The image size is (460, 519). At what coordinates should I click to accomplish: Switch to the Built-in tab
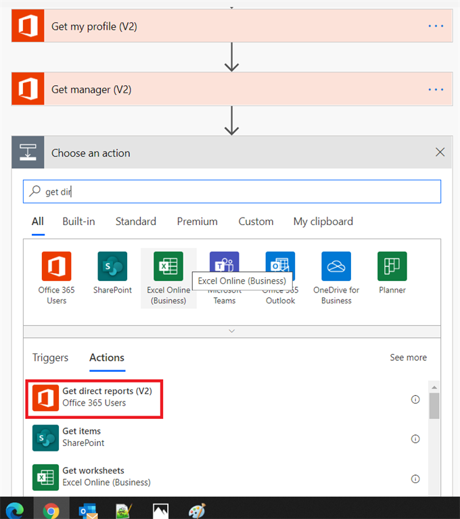click(78, 222)
